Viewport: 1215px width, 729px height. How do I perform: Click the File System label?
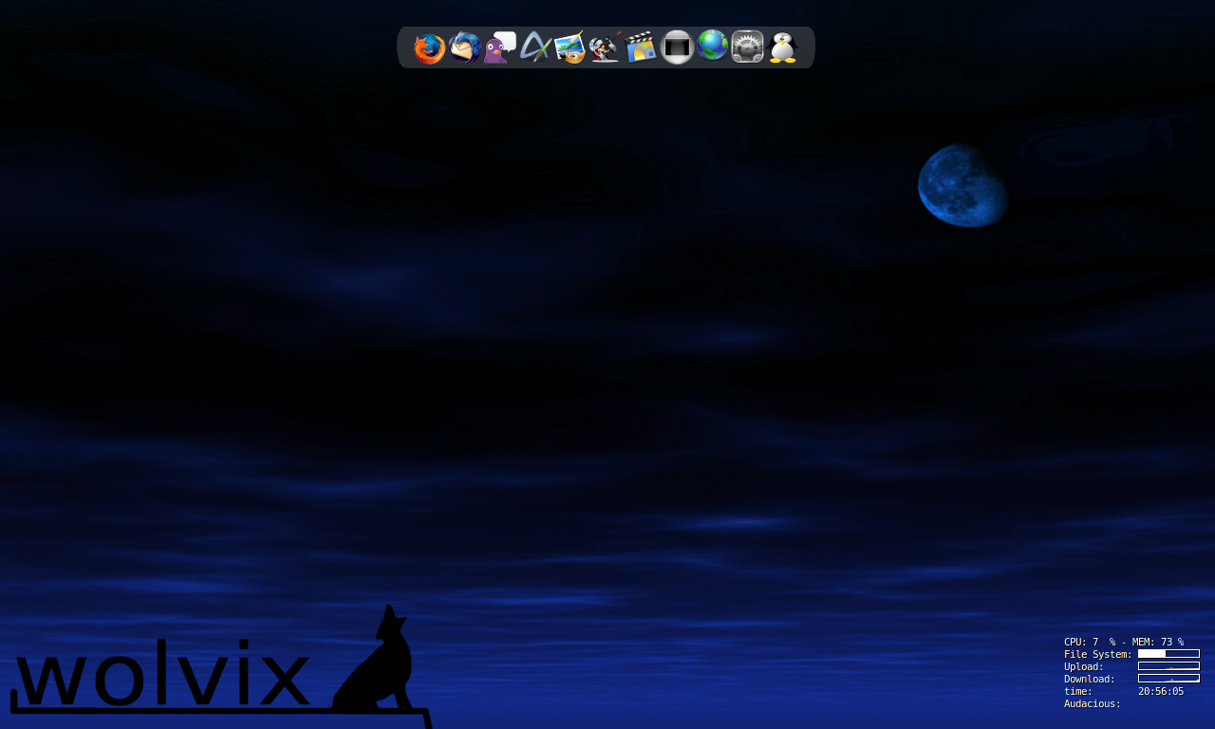(1098, 654)
